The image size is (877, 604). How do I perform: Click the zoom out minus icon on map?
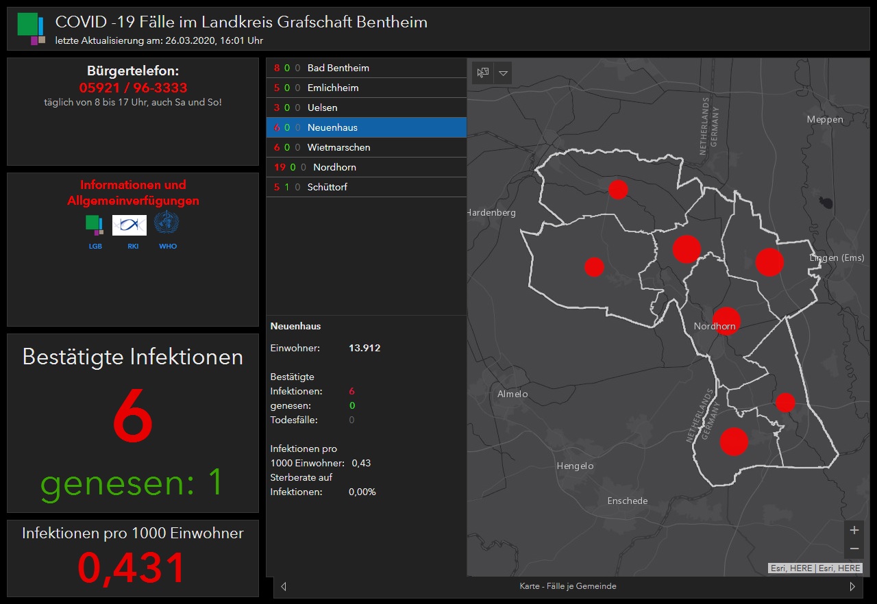(854, 548)
